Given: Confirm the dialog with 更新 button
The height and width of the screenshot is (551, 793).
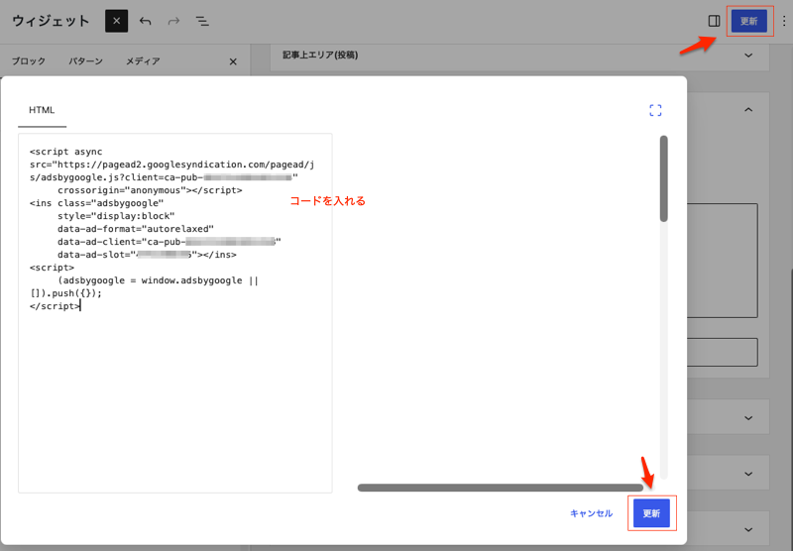Looking at the screenshot, I should coord(651,513).
